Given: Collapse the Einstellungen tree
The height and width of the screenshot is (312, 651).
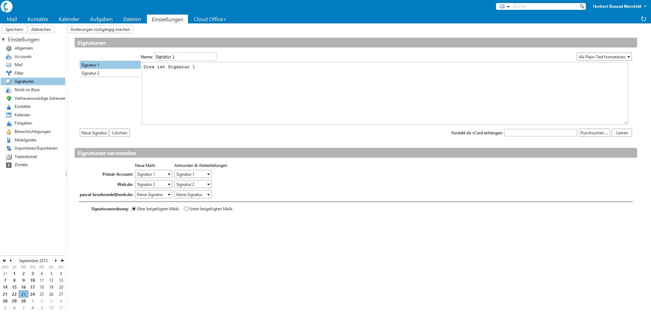Looking at the screenshot, I should coord(3,40).
